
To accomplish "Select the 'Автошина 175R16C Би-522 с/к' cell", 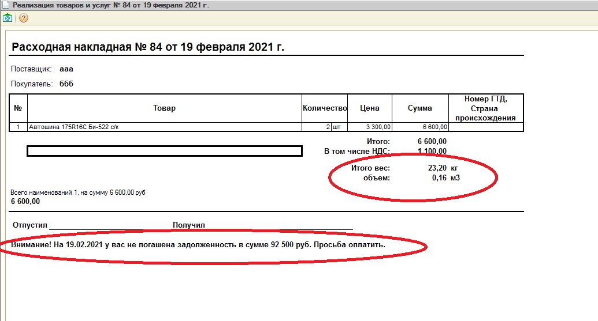I will point(72,127).
